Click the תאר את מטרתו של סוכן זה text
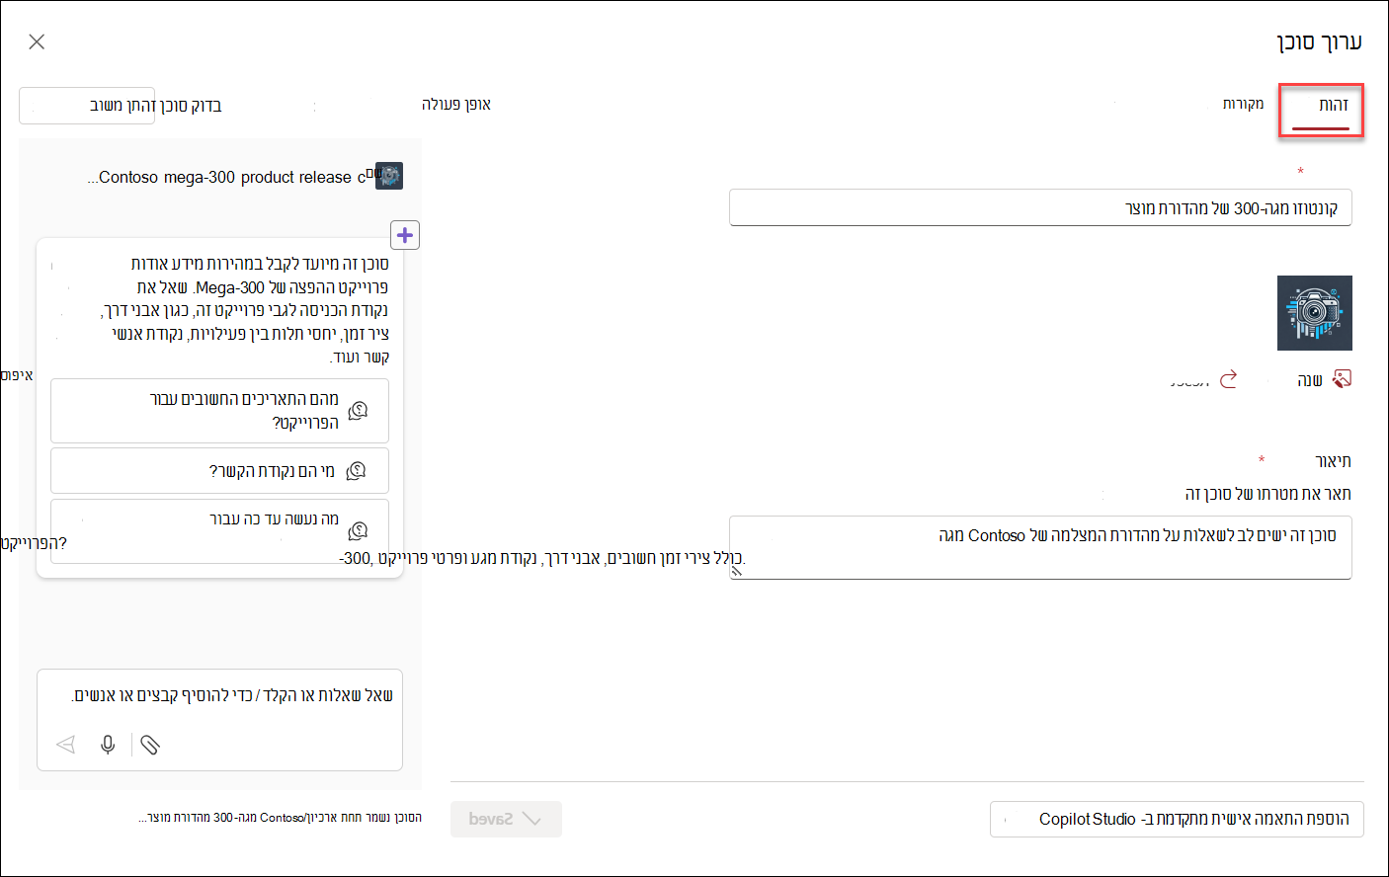The image size is (1389, 877). coord(1267,494)
